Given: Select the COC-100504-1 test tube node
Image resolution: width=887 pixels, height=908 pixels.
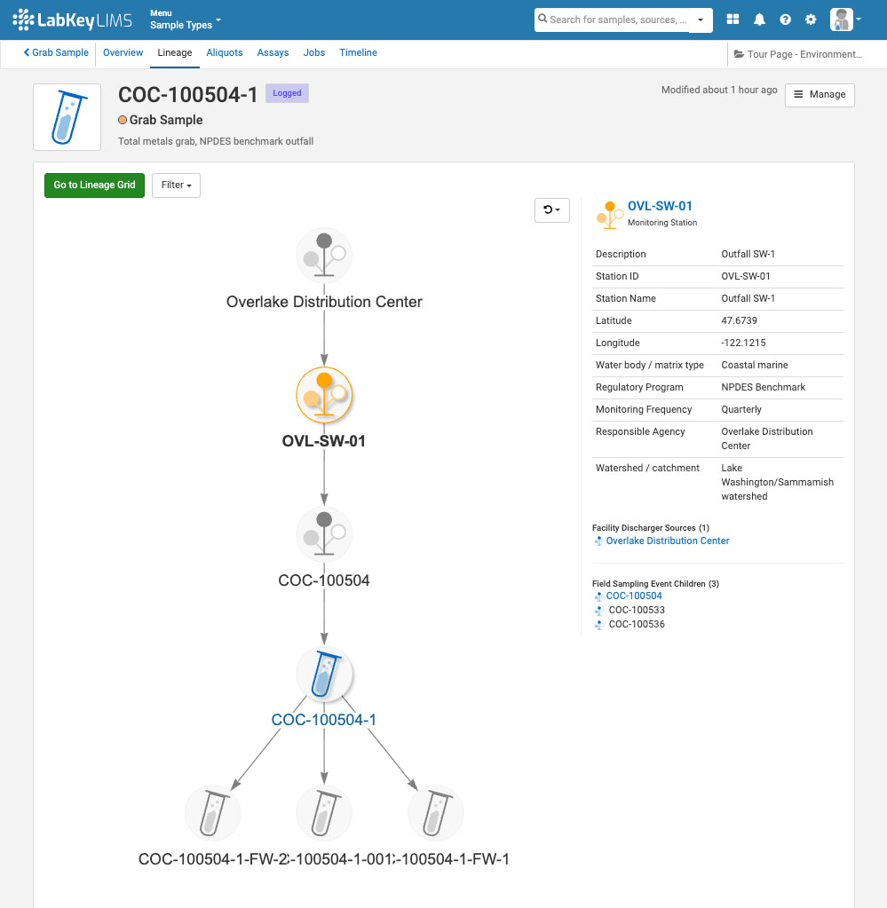Looking at the screenshot, I should tap(324, 674).
